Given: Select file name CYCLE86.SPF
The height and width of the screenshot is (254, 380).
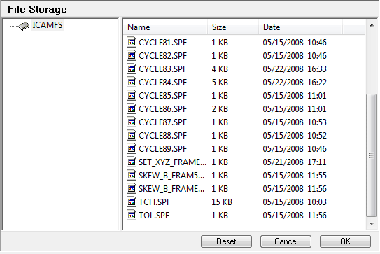Looking at the screenshot, I should (163, 109).
